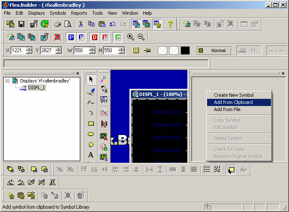Click the second crossed-out color swatch
Viewport: 289px width, 212px height.
point(174,50)
